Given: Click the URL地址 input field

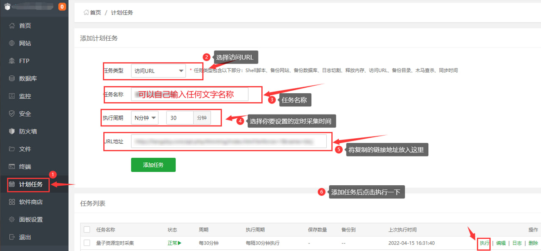Looking at the screenshot, I should point(229,142).
